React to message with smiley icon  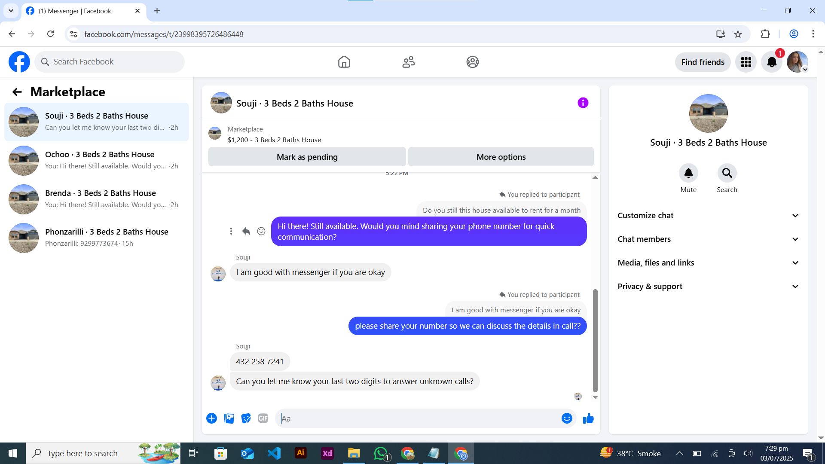(x=261, y=231)
